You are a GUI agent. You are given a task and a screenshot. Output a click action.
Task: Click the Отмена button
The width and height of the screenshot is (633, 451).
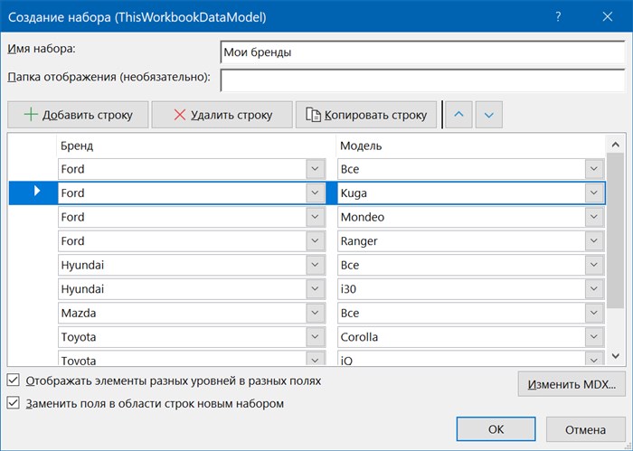pos(585,429)
